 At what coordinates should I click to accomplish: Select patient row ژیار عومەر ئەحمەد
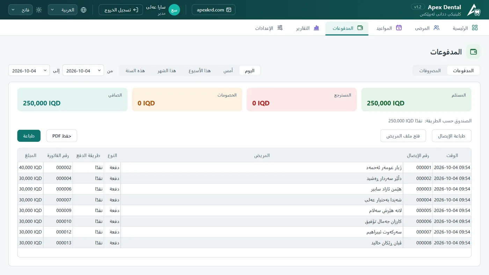click(x=245, y=168)
